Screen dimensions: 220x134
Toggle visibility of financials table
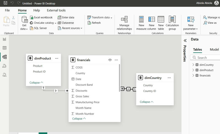(x=110, y=60)
